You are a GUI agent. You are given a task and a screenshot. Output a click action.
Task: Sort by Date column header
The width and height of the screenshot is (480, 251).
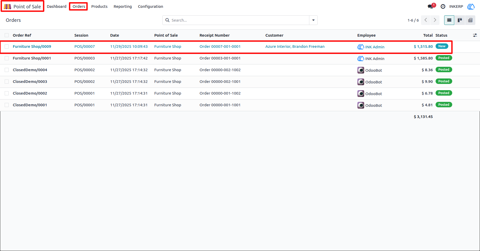click(x=115, y=35)
